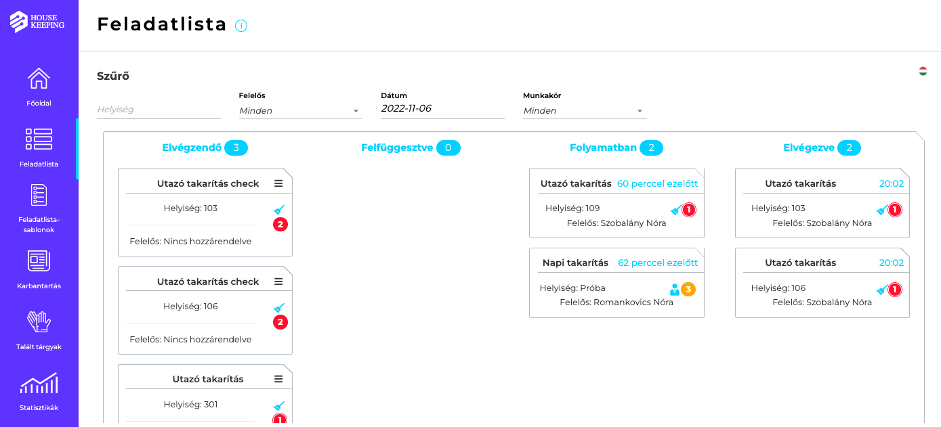
Task: Click the Feladatlista sidebar menu item
Action: [39, 148]
